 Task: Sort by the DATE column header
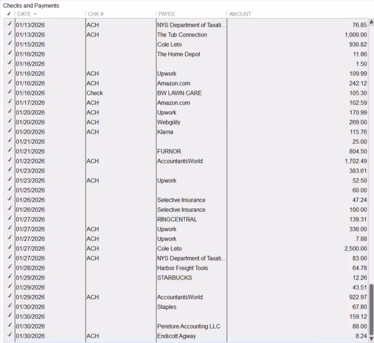point(24,14)
